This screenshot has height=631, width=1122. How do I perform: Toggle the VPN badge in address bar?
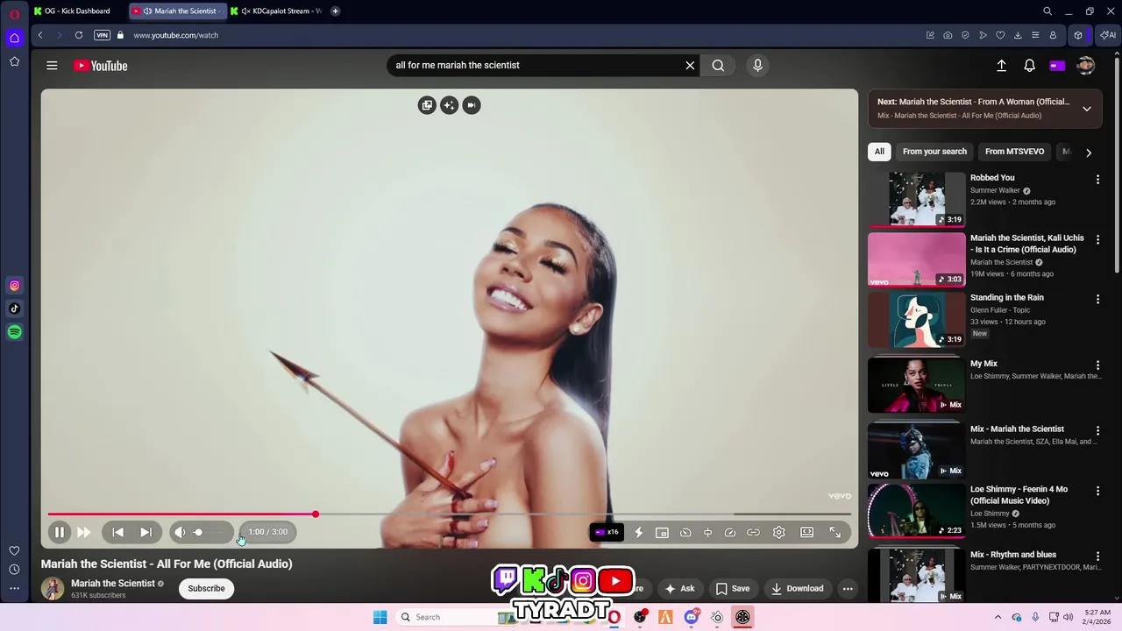pos(102,35)
